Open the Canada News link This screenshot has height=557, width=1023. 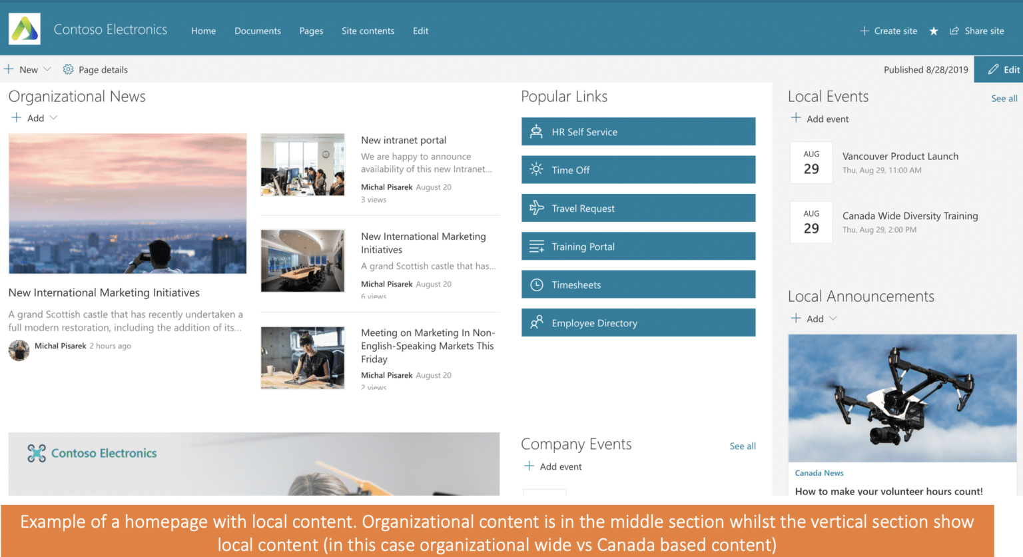[819, 472]
